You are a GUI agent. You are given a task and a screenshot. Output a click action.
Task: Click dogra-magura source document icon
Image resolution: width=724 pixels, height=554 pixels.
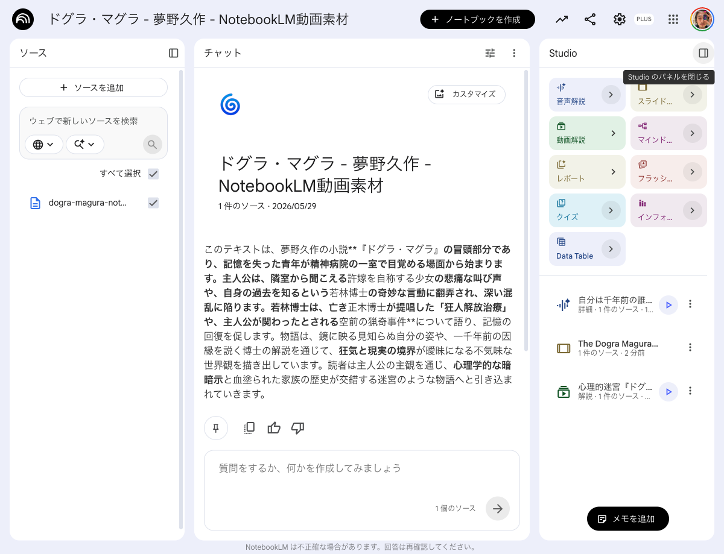(x=36, y=203)
